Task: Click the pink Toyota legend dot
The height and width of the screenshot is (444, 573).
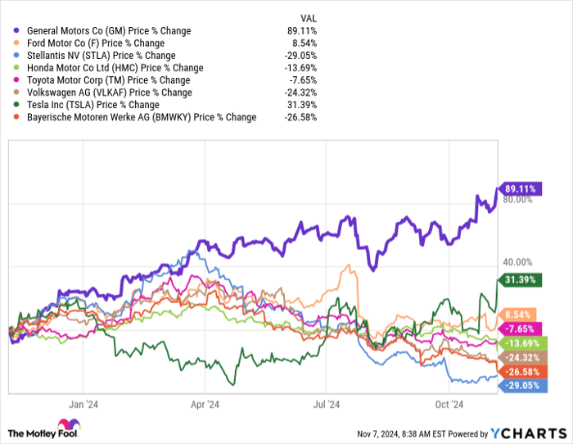Action: click(17, 80)
